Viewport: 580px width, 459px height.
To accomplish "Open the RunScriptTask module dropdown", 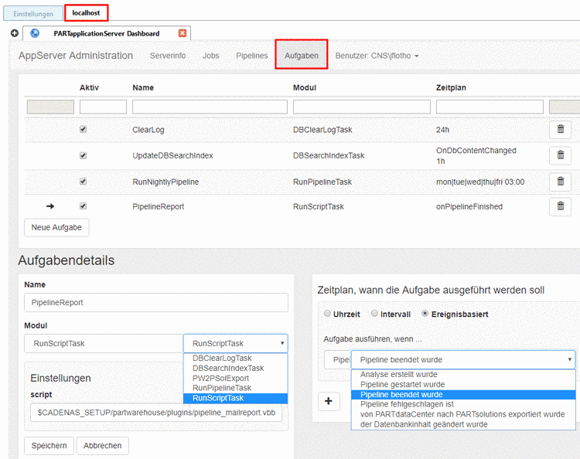I will click(235, 343).
